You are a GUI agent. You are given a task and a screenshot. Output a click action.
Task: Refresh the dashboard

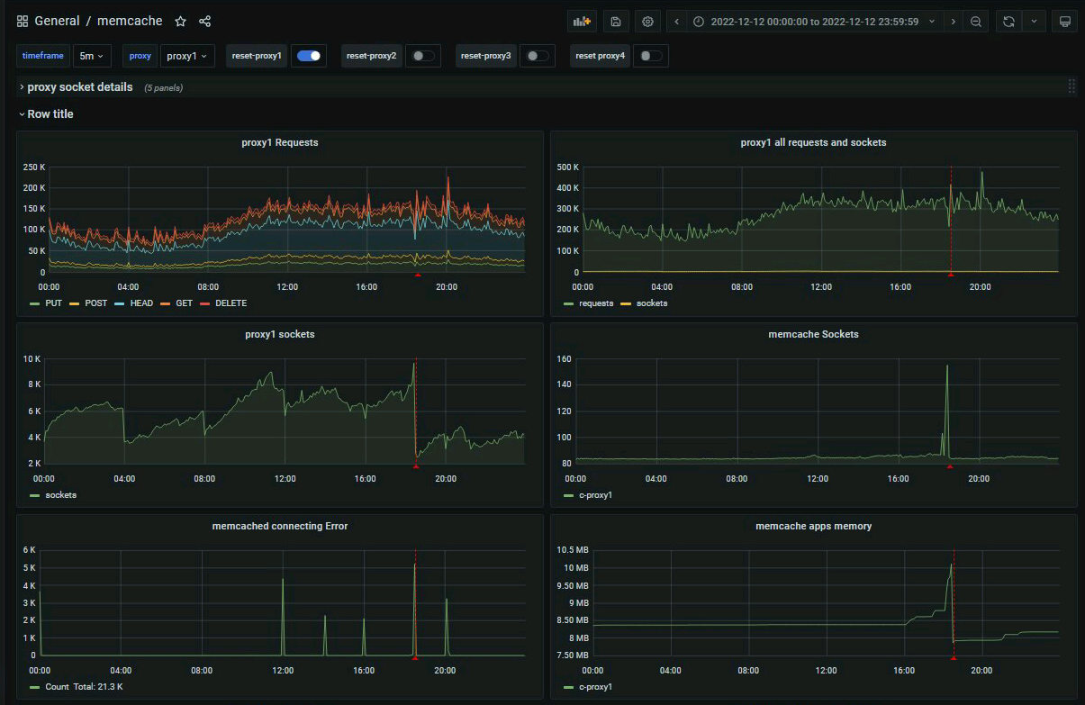[1008, 22]
